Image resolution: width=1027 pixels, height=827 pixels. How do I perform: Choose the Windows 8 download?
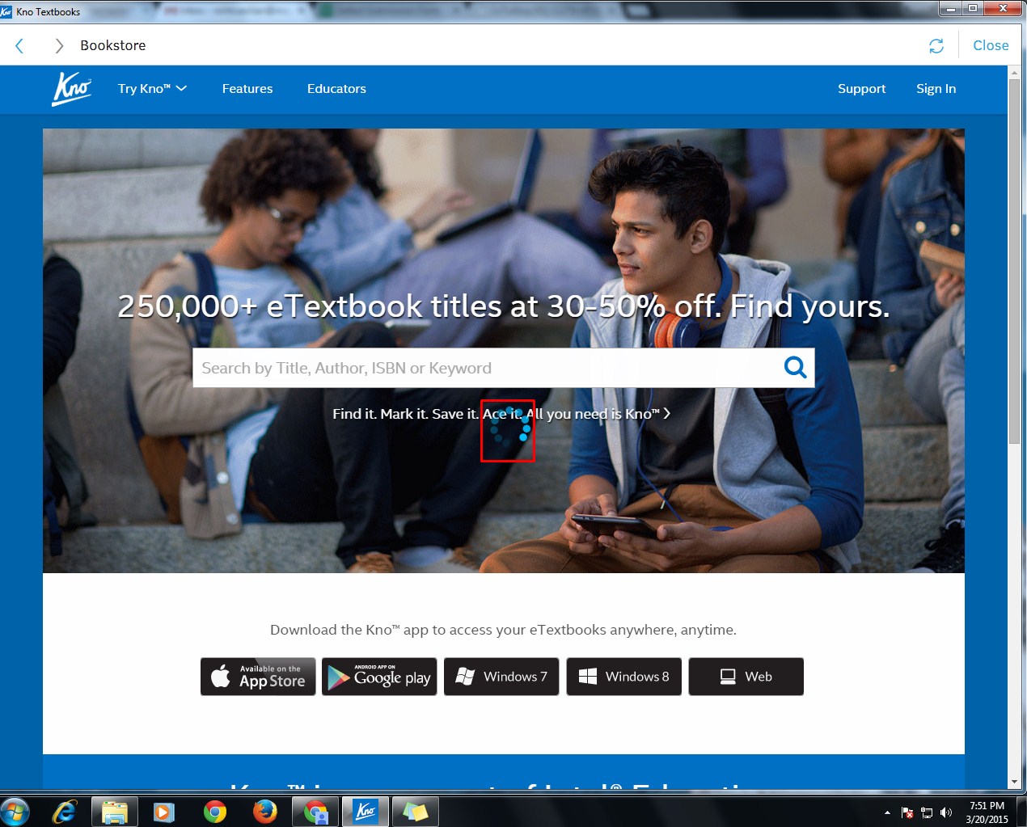pos(623,677)
